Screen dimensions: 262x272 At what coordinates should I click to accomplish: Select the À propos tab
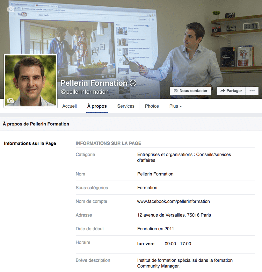pyautogui.click(x=97, y=106)
